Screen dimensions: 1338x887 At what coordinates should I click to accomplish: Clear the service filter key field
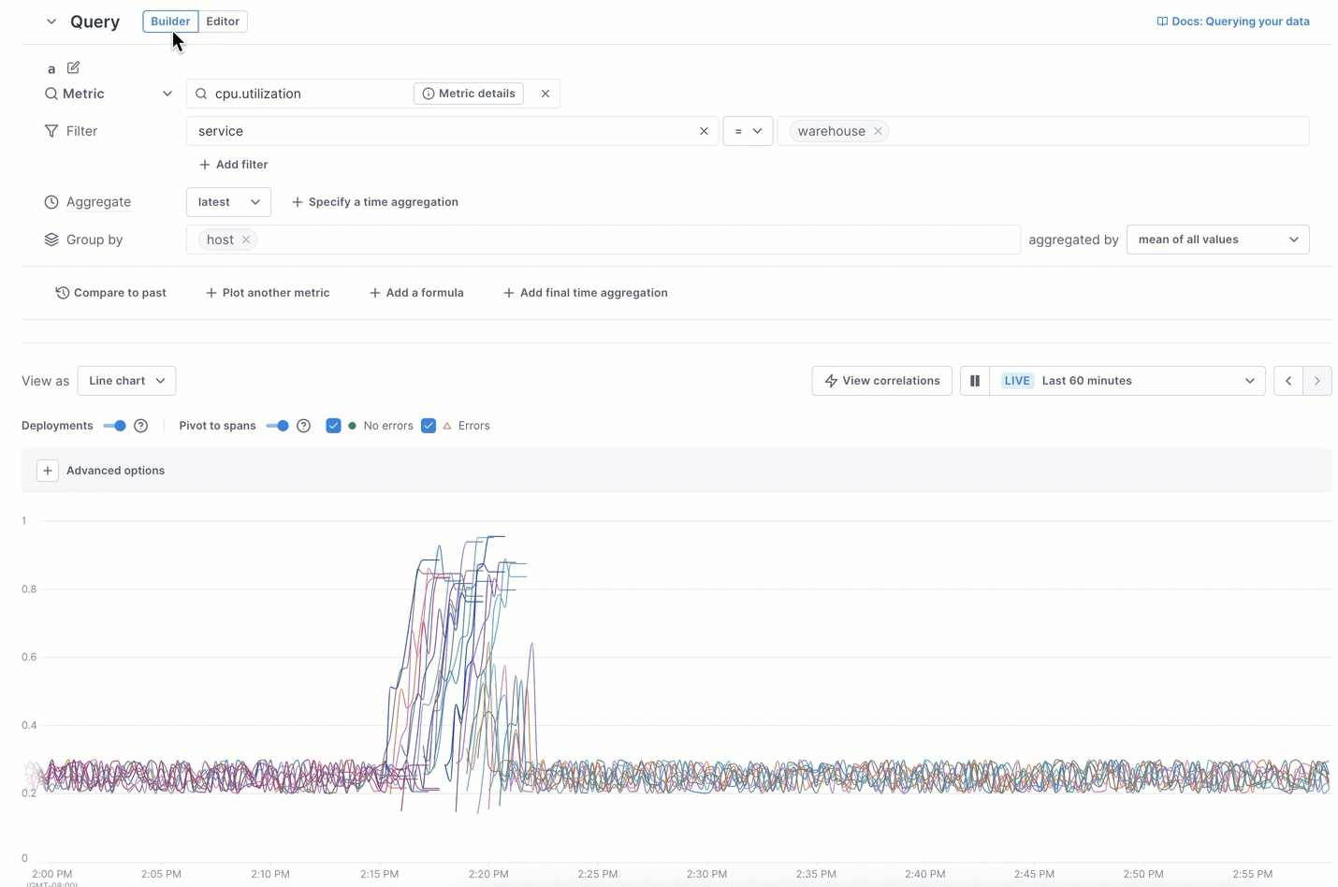point(704,131)
